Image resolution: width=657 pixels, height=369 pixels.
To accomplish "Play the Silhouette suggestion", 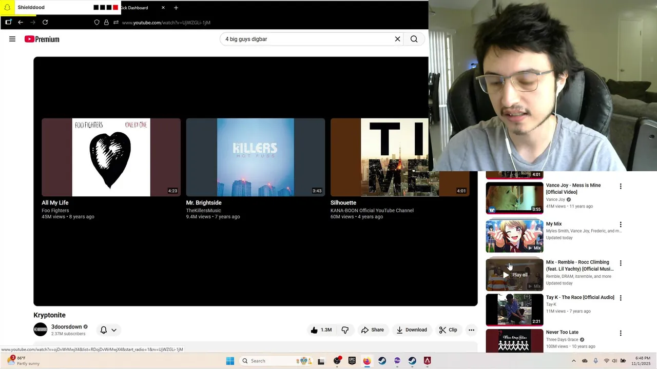I will pos(399,157).
